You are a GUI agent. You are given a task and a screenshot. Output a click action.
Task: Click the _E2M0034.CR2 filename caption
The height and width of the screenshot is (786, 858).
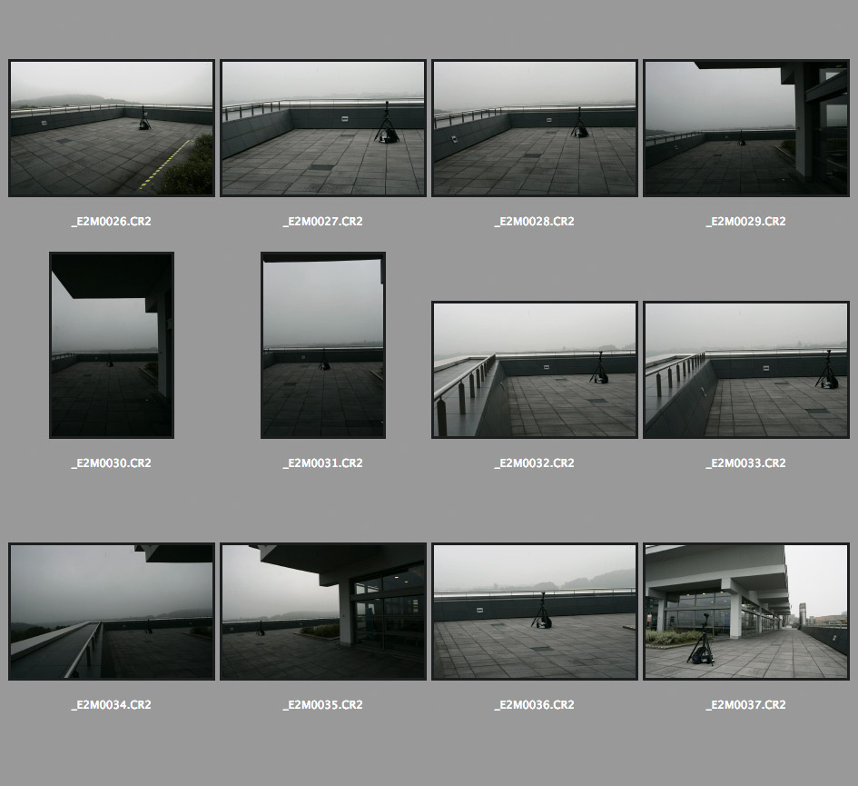coord(111,705)
